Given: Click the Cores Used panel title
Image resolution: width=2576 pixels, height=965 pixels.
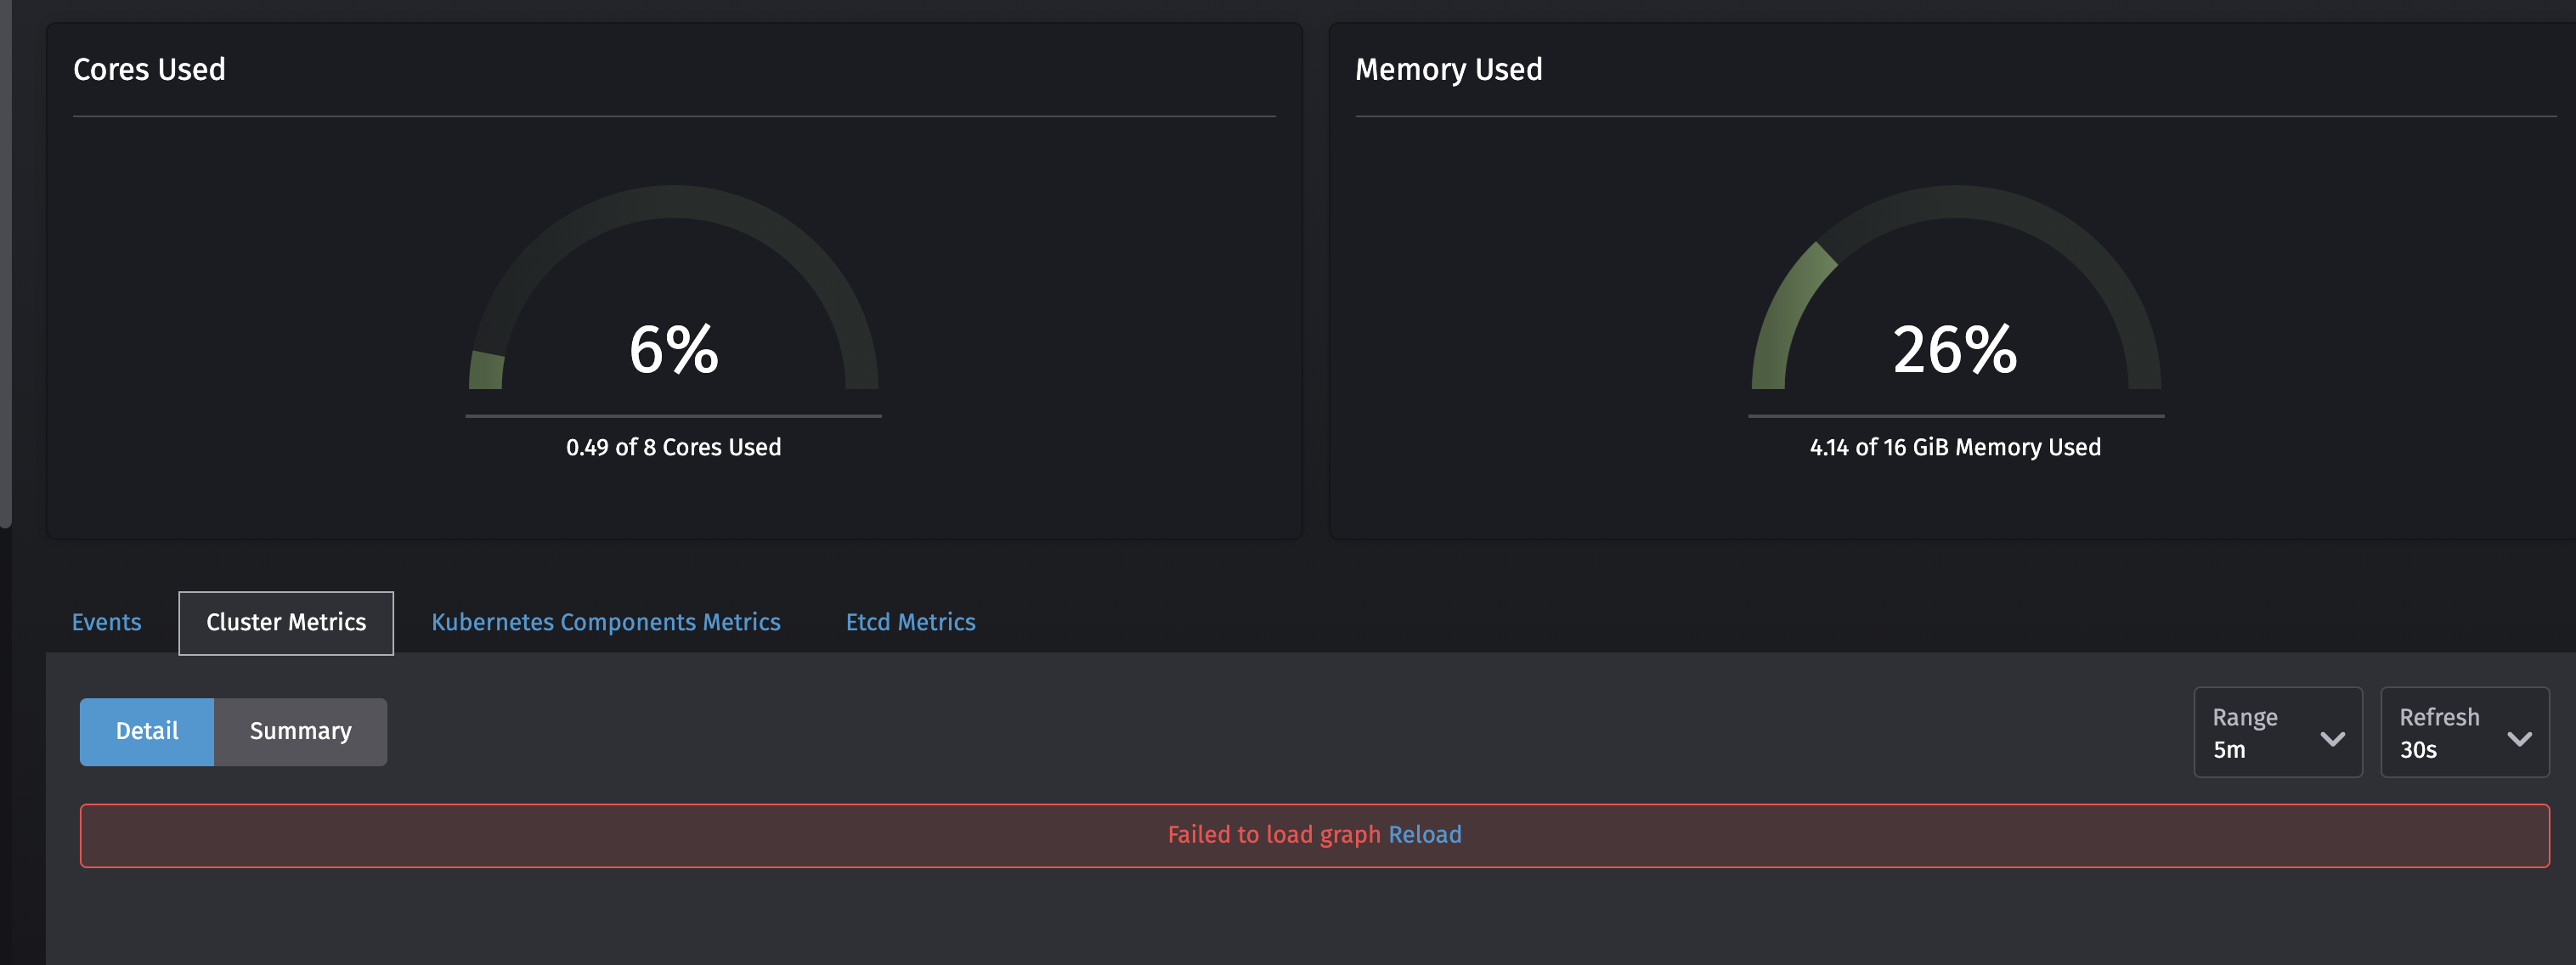Looking at the screenshot, I should (x=149, y=68).
